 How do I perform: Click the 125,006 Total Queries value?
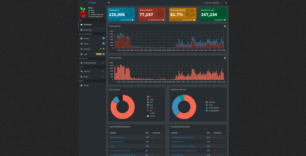(117, 14)
